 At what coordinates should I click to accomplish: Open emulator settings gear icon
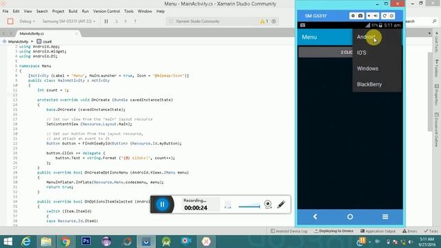[x=353, y=16]
